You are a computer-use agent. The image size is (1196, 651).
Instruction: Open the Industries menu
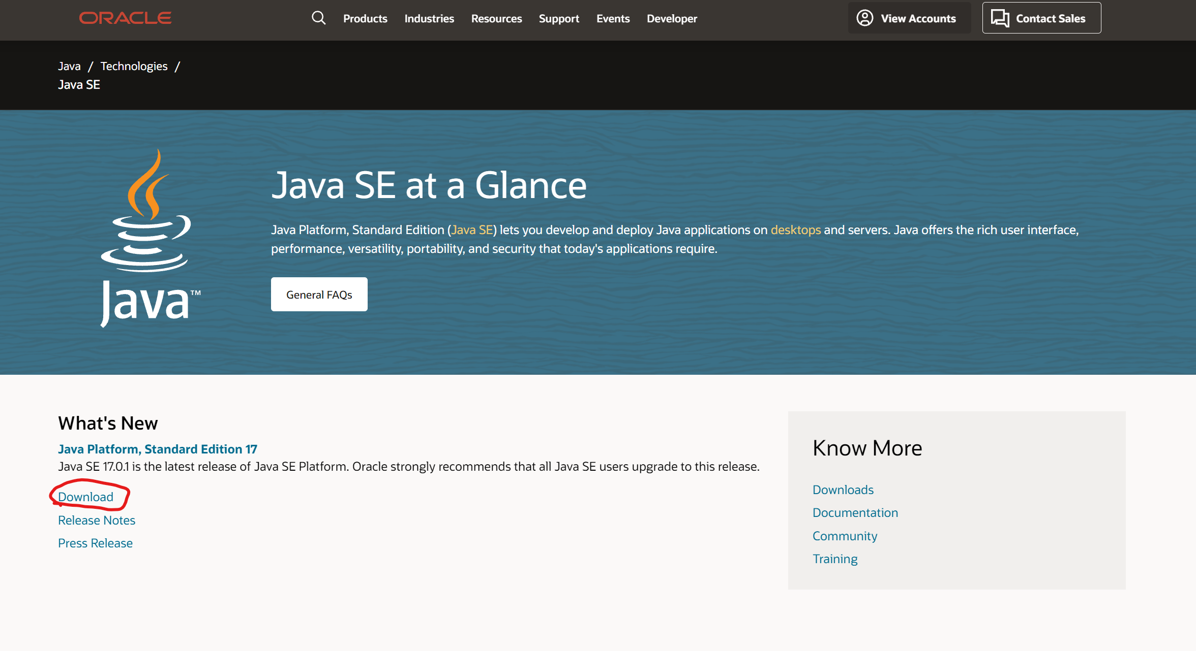429,19
